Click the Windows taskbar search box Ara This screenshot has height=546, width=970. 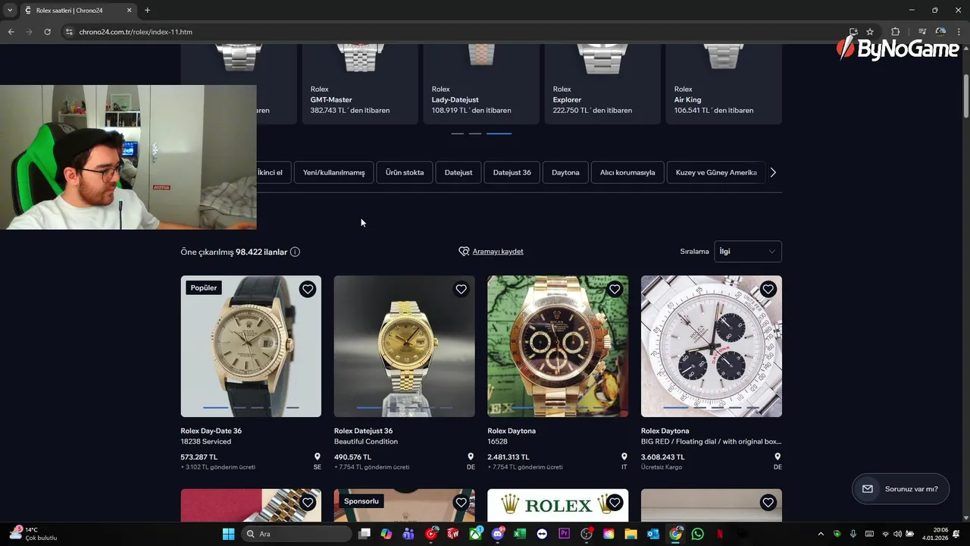(296, 534)
